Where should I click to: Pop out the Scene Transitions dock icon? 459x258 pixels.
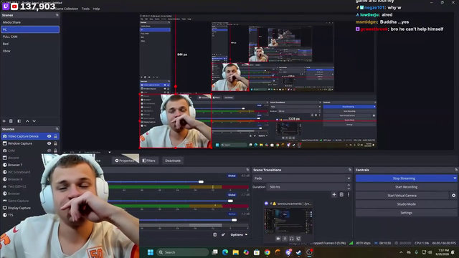pos(350,170)
